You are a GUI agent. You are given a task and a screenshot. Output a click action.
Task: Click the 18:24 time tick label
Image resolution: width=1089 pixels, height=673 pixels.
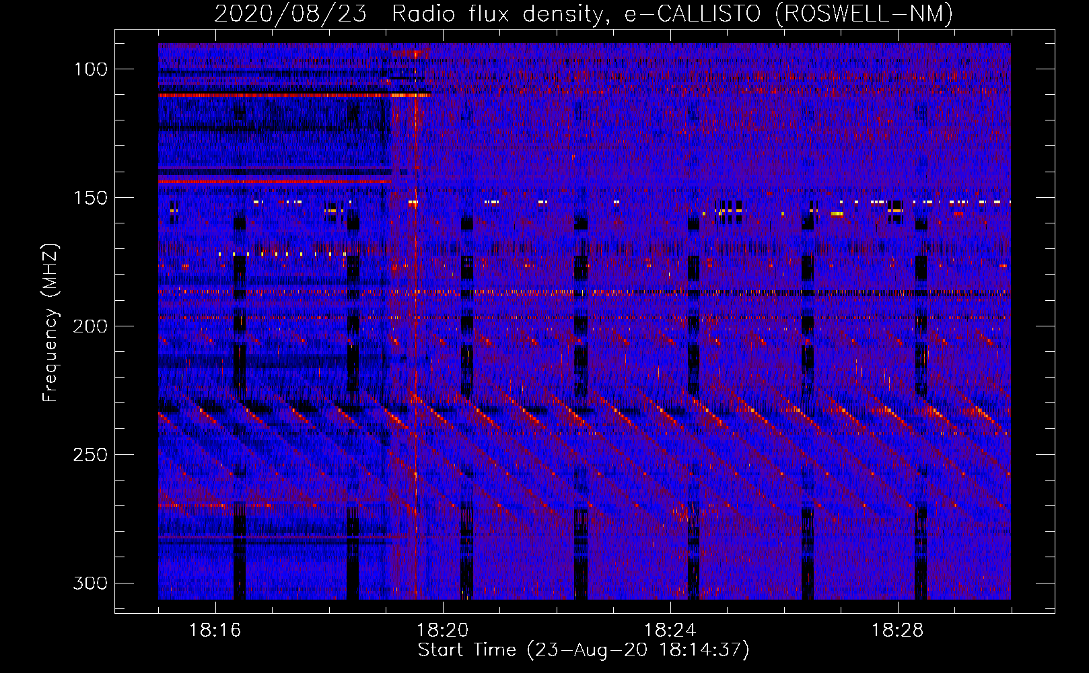670,631
